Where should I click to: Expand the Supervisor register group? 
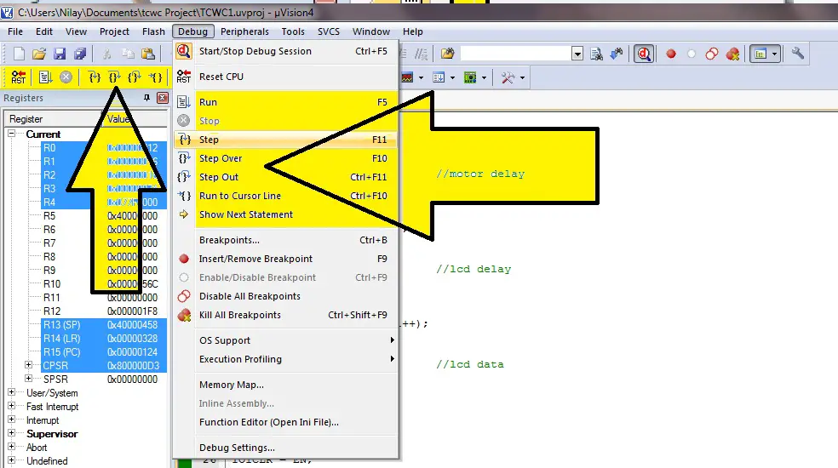coord(11,433)
